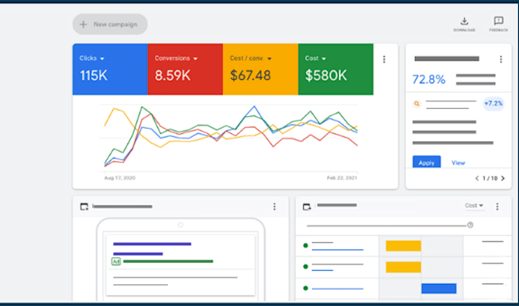Click the Apply button
The width and height of the screenshot is (519, 306).
coord(427,162)
